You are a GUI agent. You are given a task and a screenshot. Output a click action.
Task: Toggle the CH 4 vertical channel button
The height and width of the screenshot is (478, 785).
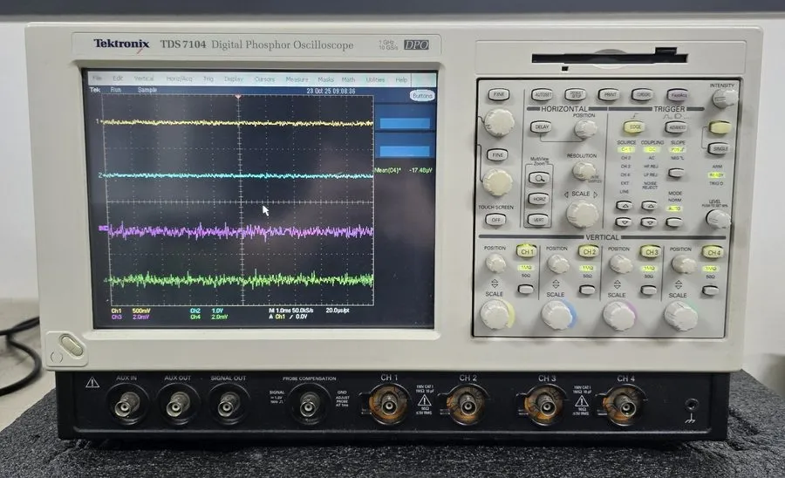point(713,253)
